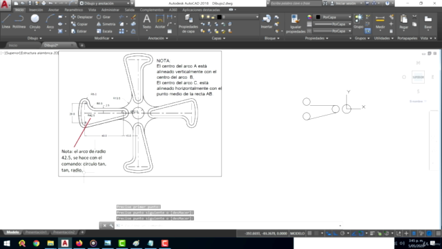Viewport: 442px width, 249px height.
Task: Expand the Bloque panel
Action: tap(271, 38)
